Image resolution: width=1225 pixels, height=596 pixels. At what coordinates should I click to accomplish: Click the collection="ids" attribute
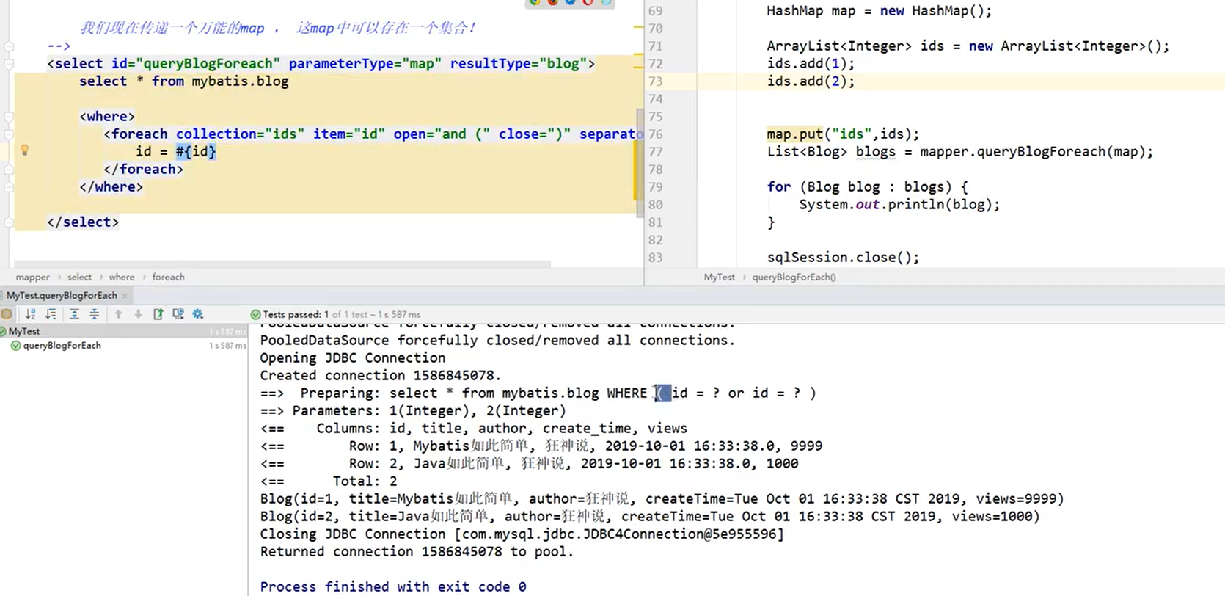(240, 134)
